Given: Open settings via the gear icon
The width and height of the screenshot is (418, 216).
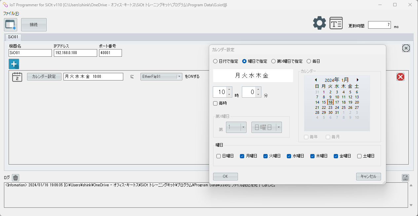Looking at the screenshot, I should 319,23.
